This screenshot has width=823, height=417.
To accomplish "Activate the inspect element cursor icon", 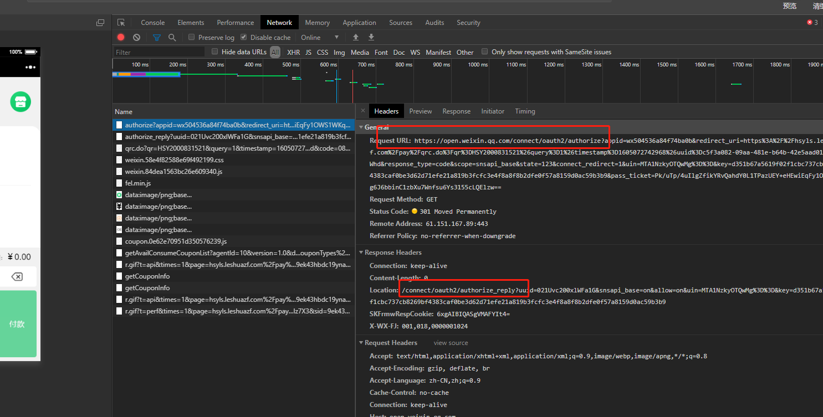I will tap(121, 23).
